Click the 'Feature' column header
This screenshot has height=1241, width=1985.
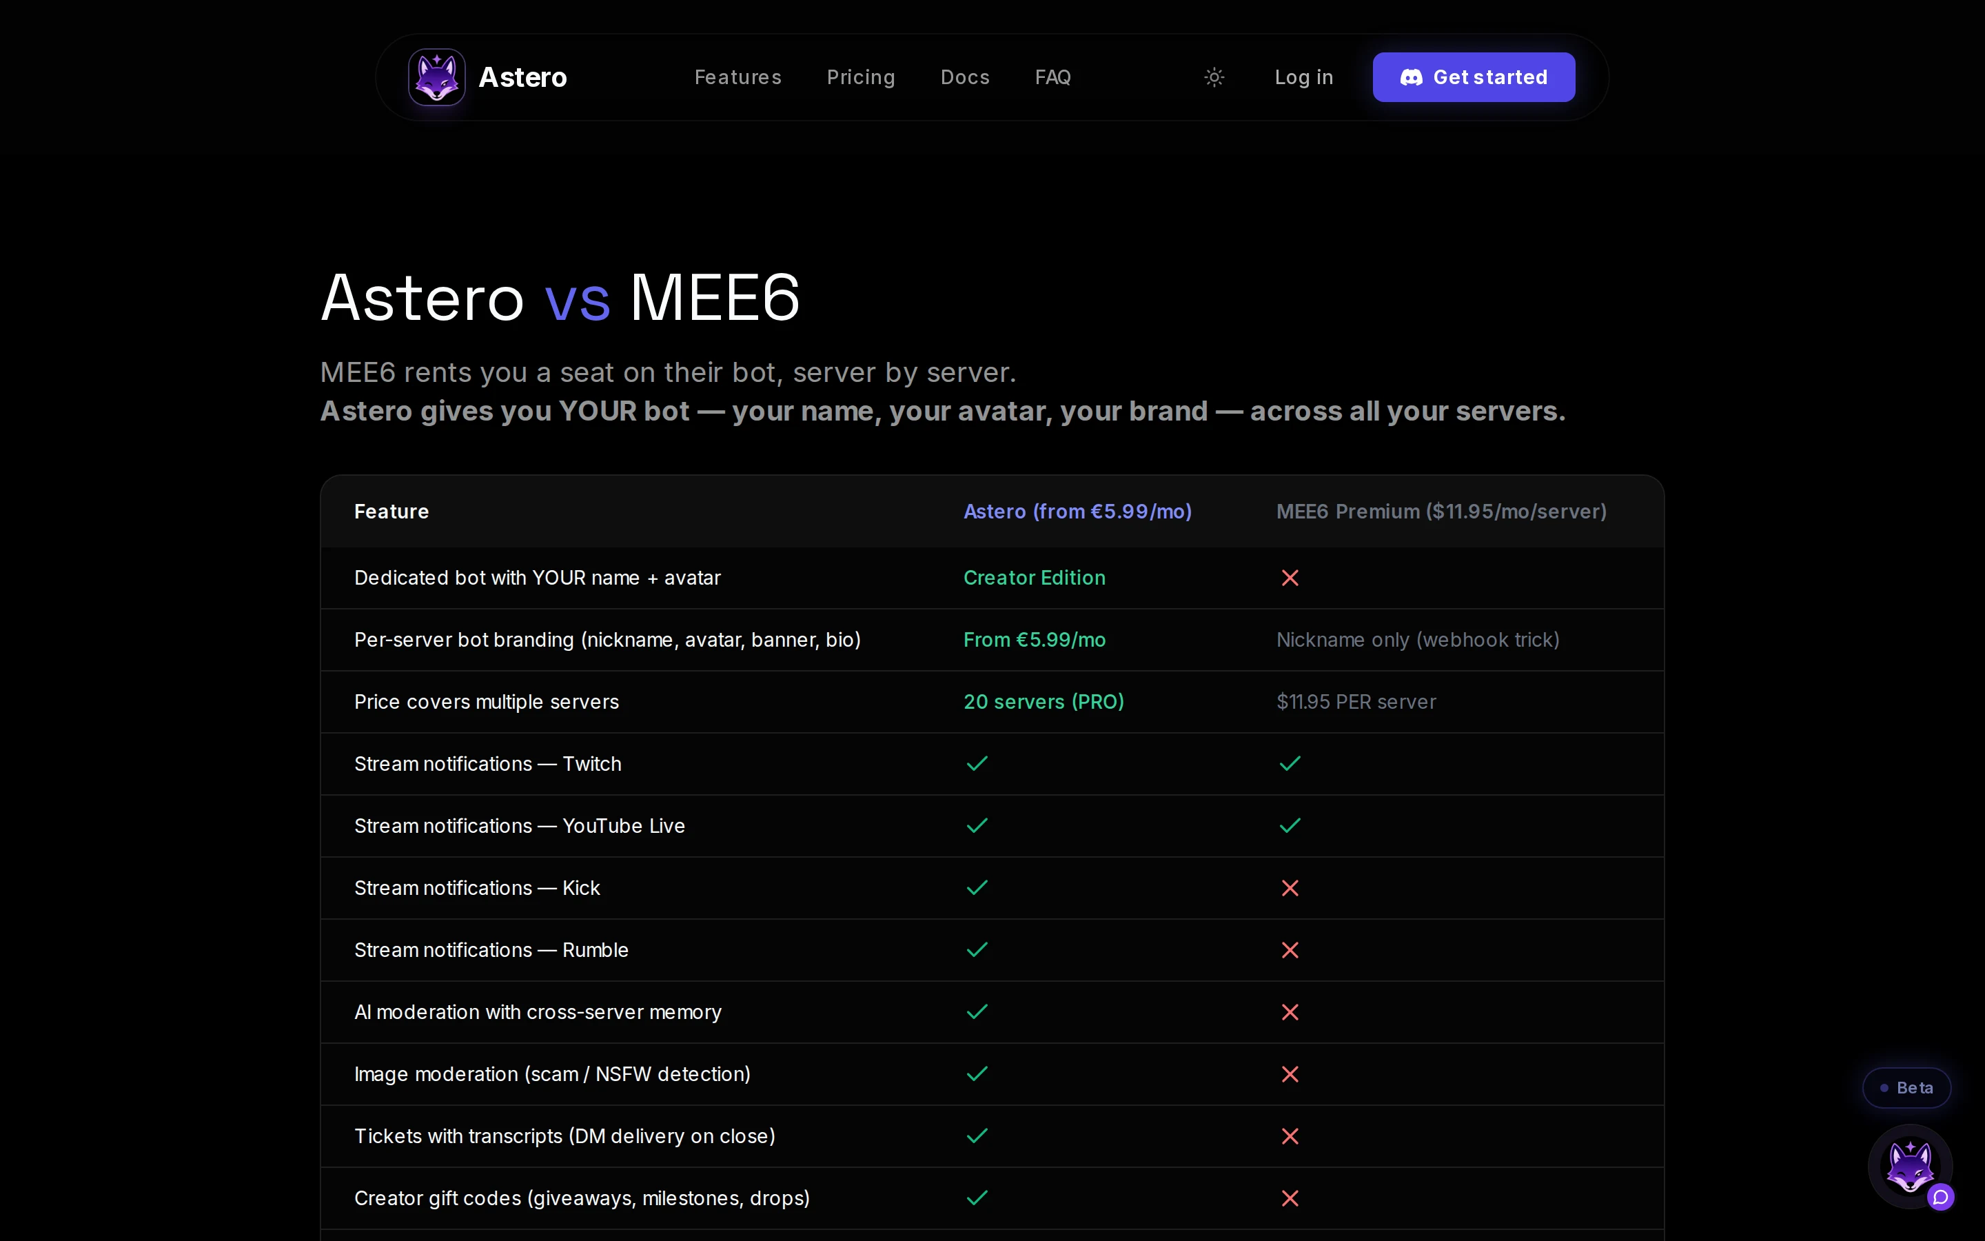coord(391,512)
